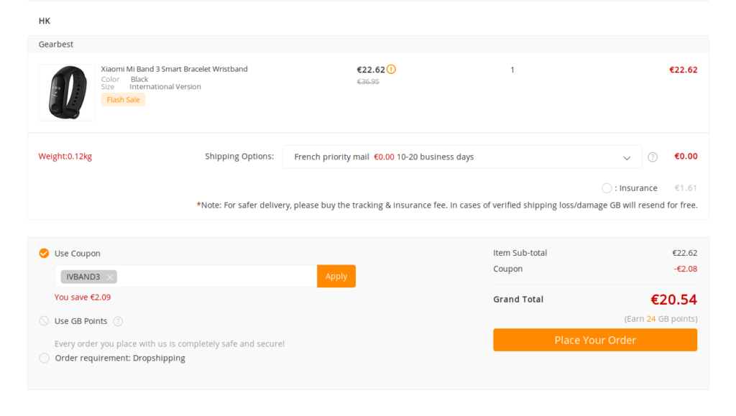The image size is (736, 416).
Task: Click the 24 GB points earn text
Action: pos(661,319)
